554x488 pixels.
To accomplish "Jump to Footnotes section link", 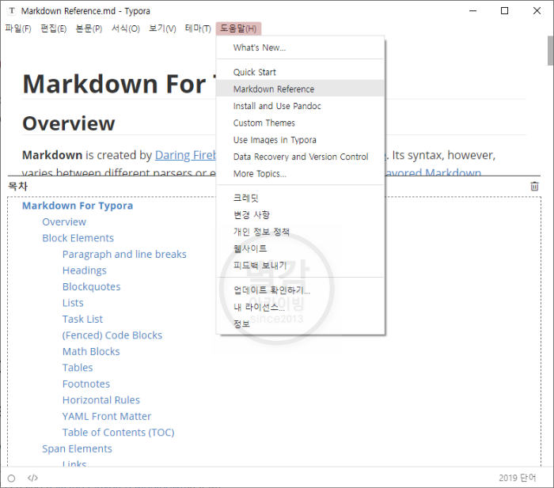I will point(86,384).
